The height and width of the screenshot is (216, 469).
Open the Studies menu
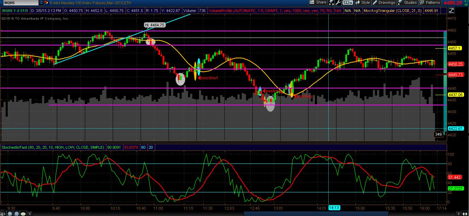tap(408, 2)
